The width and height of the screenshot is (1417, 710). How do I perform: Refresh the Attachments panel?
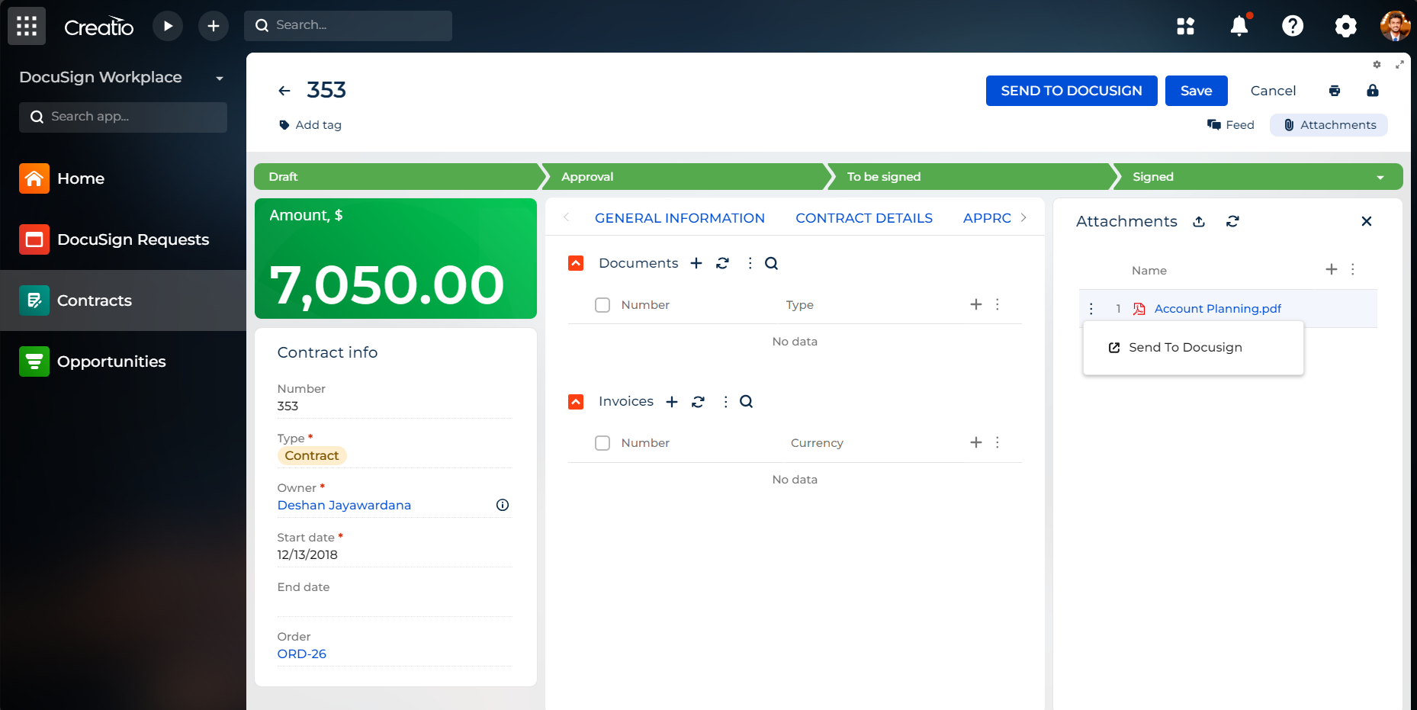1232,221
